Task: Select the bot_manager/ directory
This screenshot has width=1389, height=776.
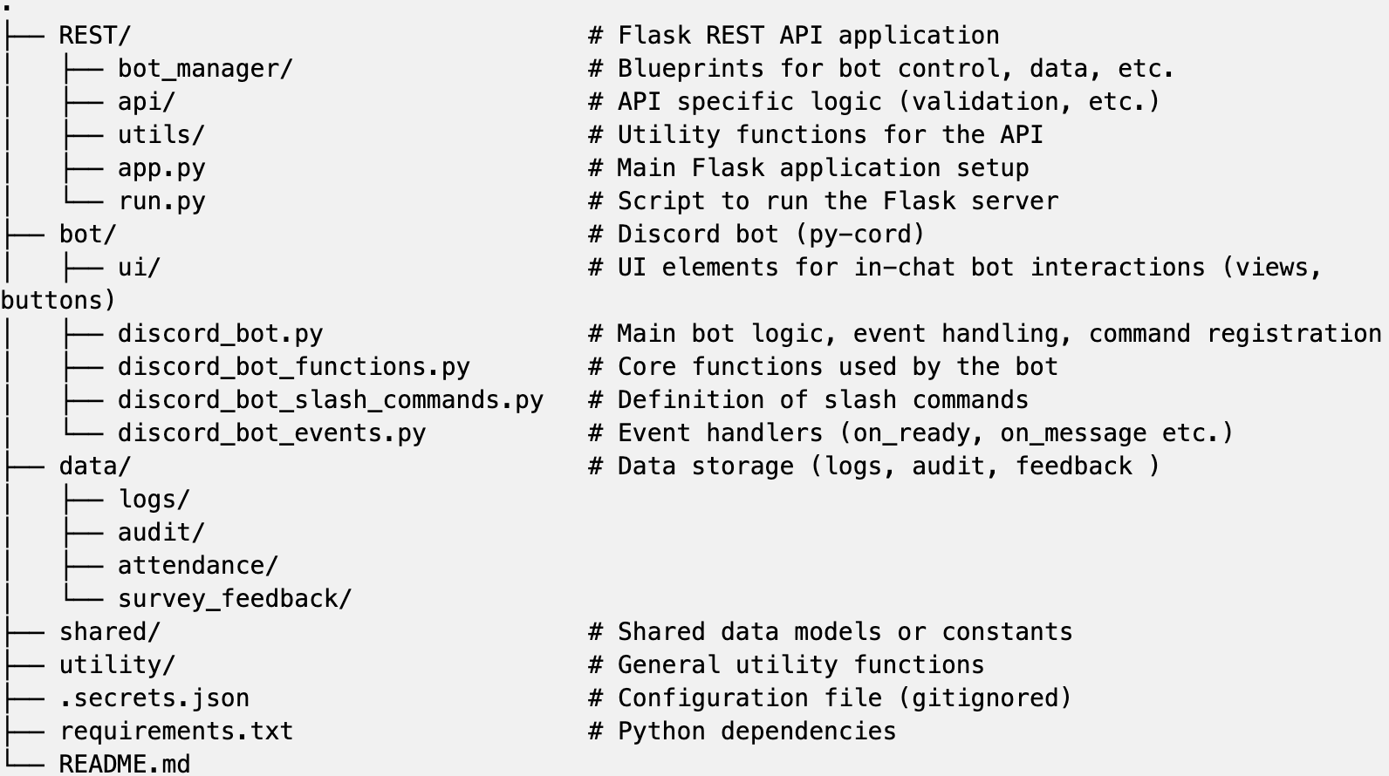Action: coord(205,69)
